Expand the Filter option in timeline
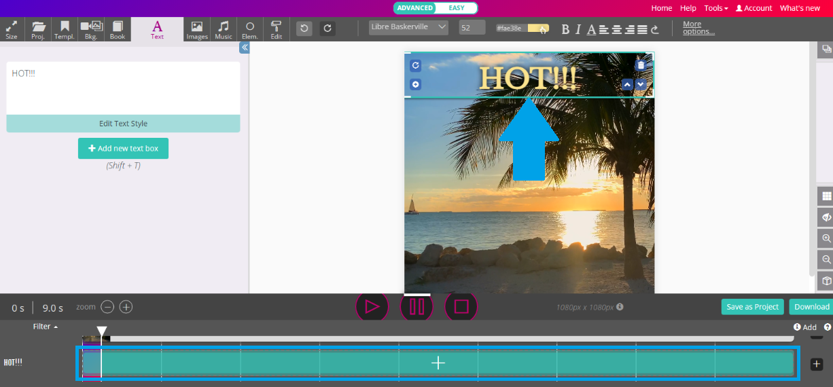Image resolution: width=833 pixels, height=387 pixels. 45,327
